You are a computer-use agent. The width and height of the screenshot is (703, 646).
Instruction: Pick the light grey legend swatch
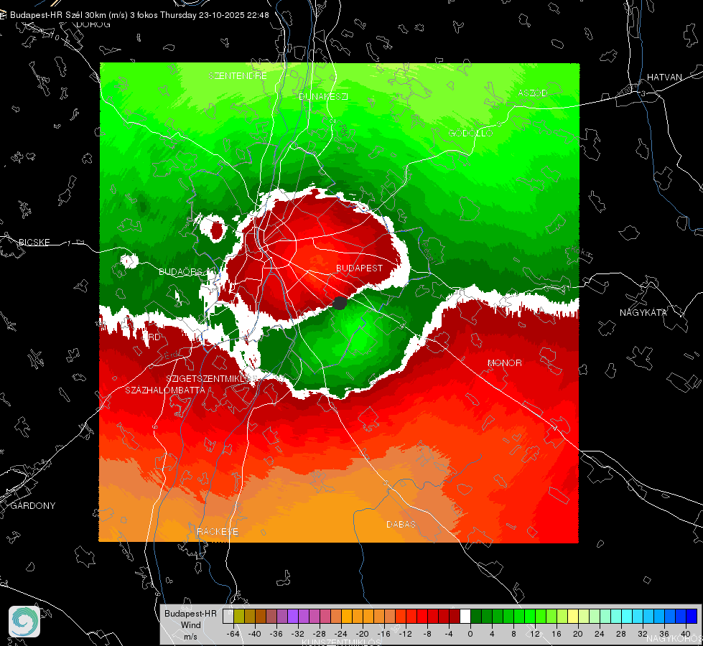pos(228,616)
